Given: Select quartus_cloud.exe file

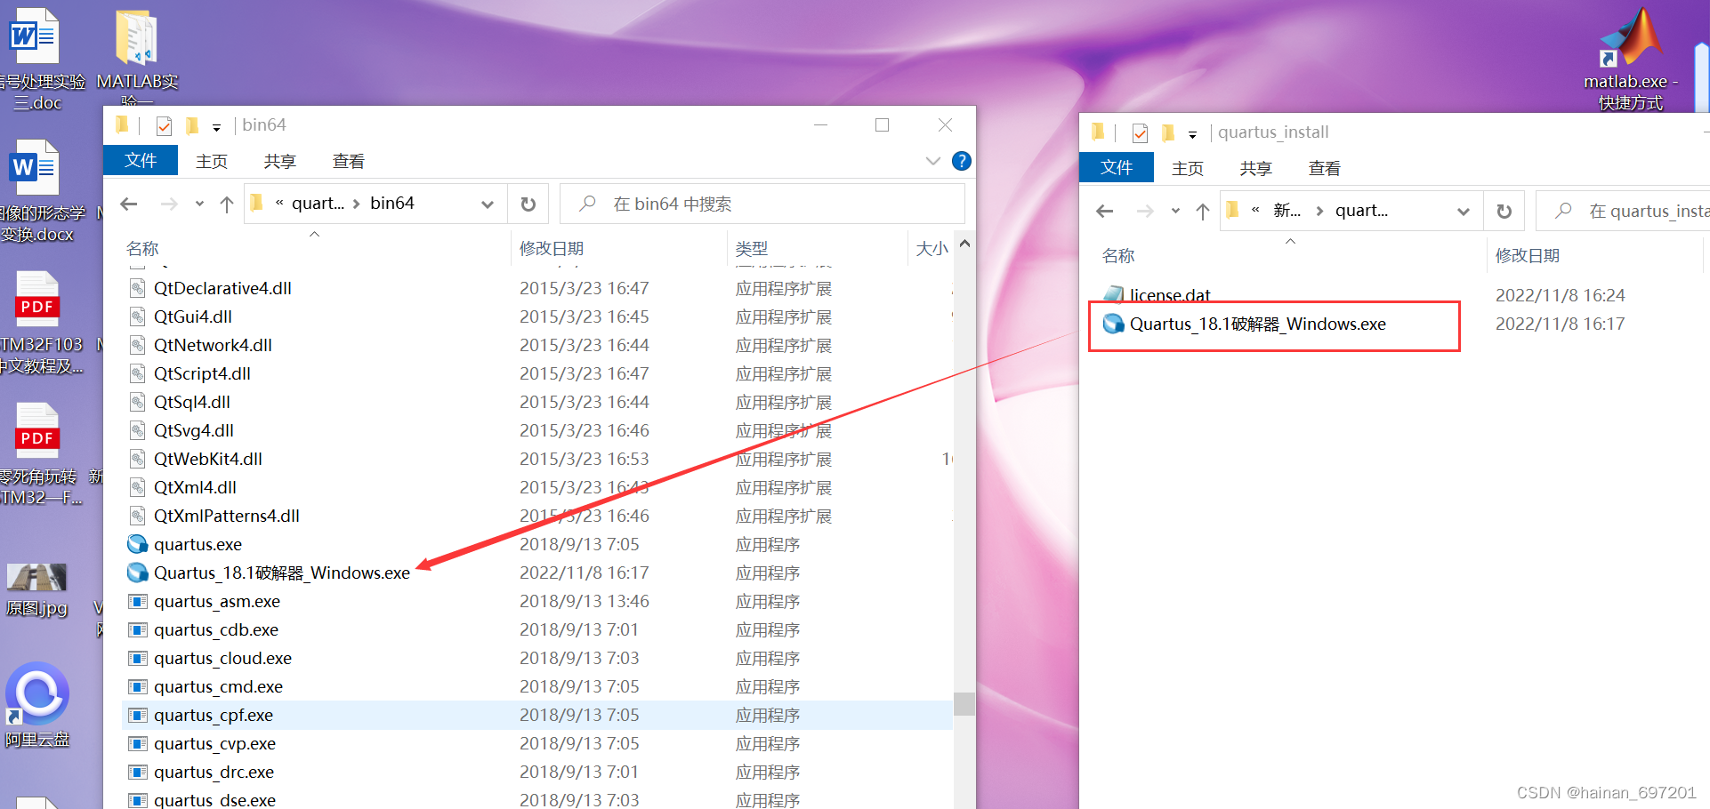Looking at the screenshot, I should coord(222,658).
